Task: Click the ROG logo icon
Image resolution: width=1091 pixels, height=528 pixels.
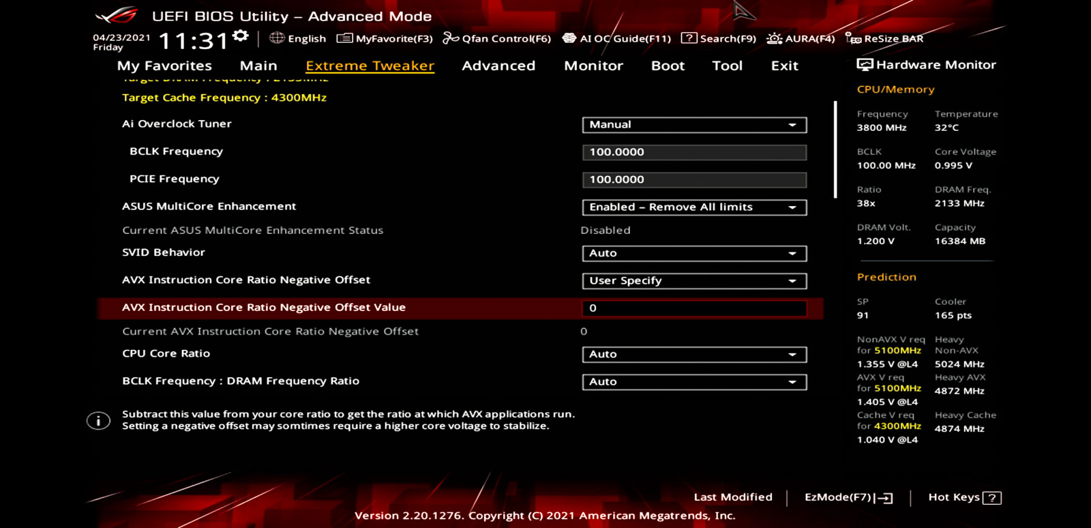Action: (117, 15)
